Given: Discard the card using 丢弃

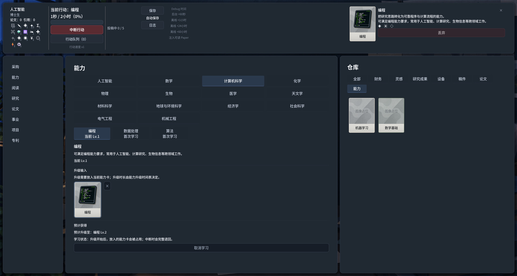Looking at the screenshot, I should (441, 33).
